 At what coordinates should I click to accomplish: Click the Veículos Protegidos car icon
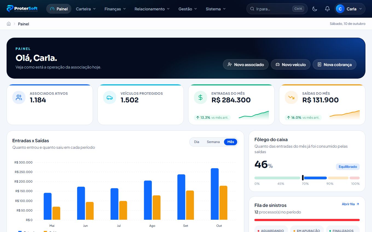coord(110,97)
